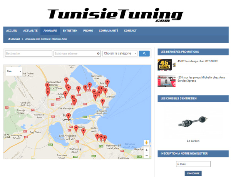Viewport: 231px width, 177px height.
Task: Click the R23 road shield on map
Action: click(85, 117)
